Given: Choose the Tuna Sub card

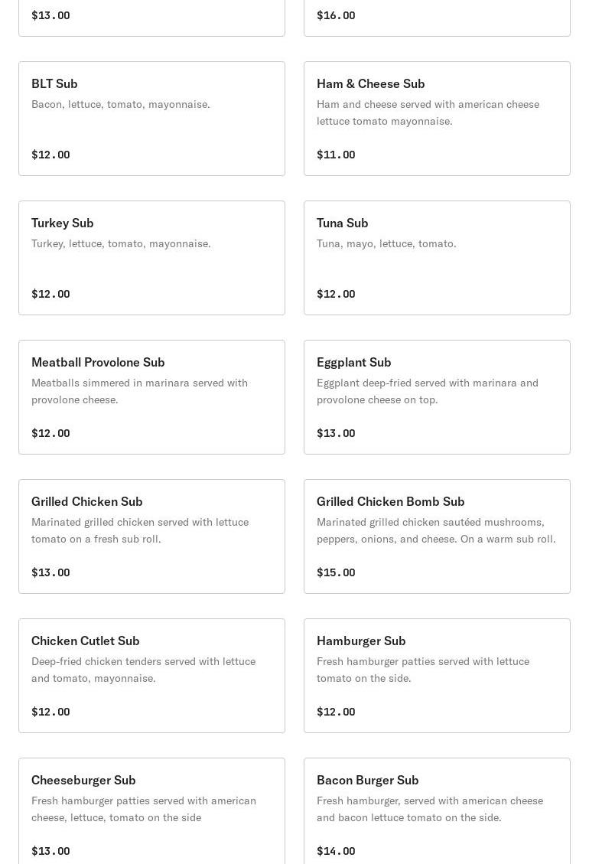Looking at the screenshot, I should tap(437, 258).
